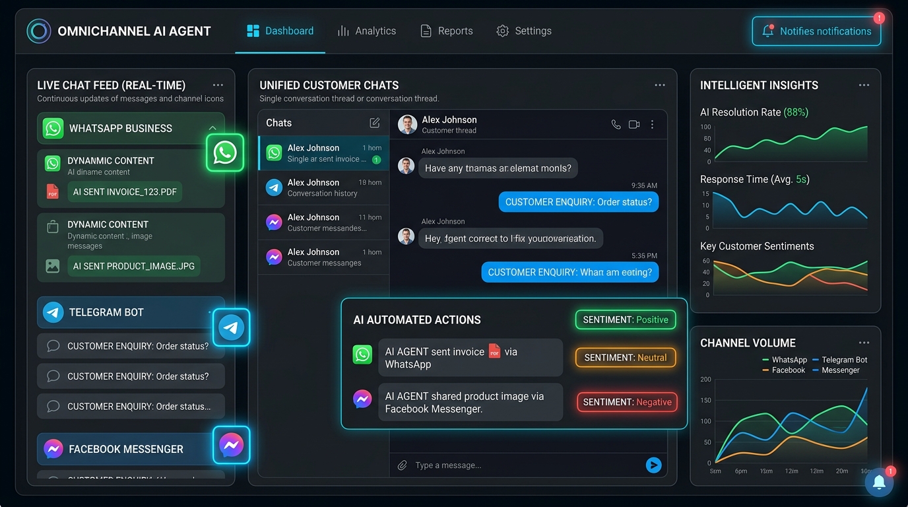Click Alex Johnson's avatar in thread header
Image resolution: width=908 pixels, height=507 pixels.
pyautogui.click(x=408, y=124)
